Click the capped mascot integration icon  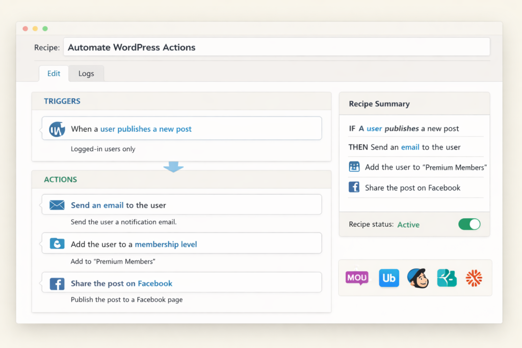pyautogui.click(x=418, y=278)
